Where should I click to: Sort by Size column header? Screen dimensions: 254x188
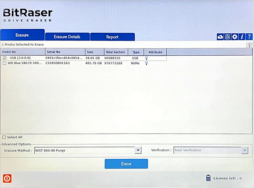point(94,52)
